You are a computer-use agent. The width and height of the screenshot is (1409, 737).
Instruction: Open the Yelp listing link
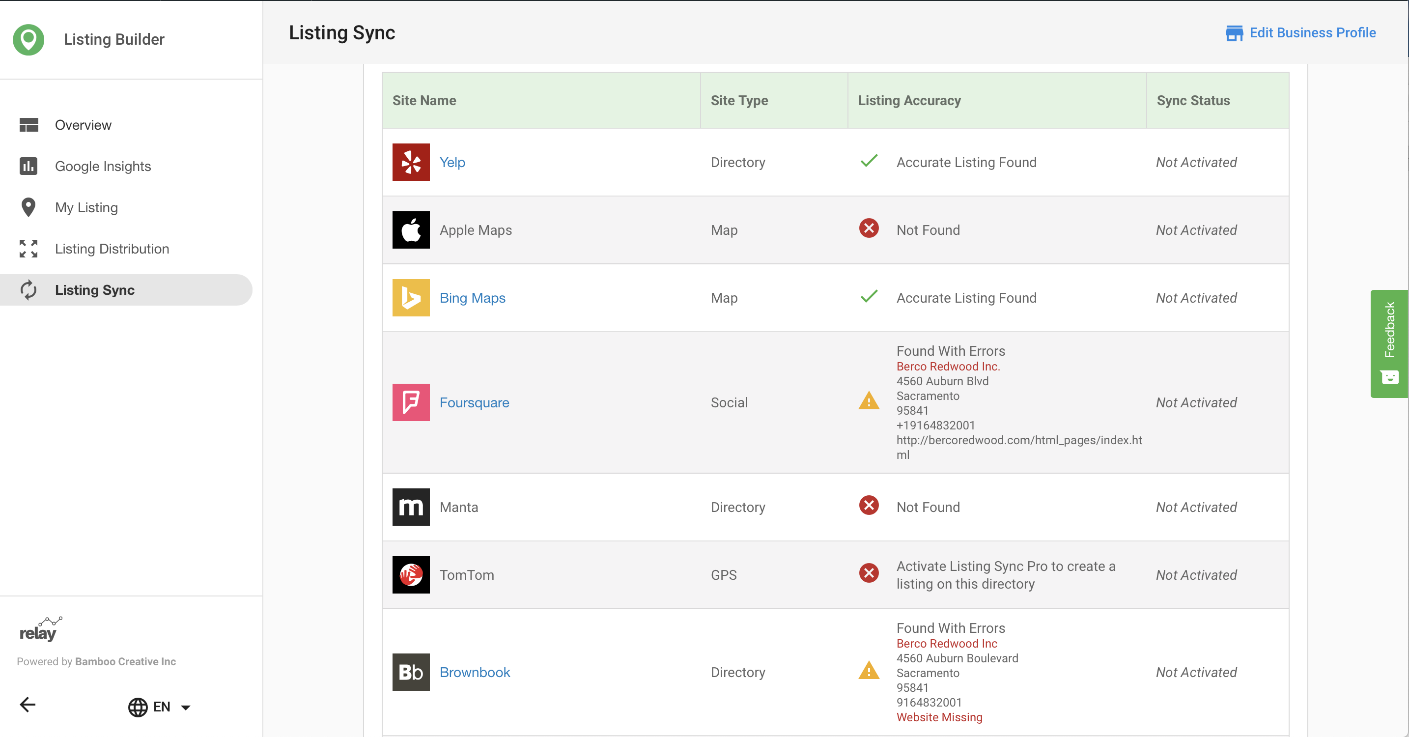coord(452,162)
